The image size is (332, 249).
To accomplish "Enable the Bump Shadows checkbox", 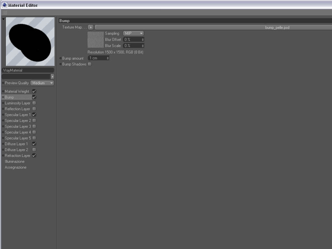I will [x=90, y=64].
